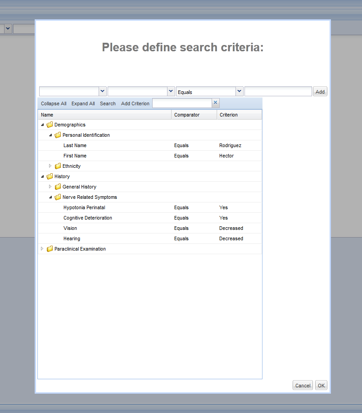Click the Cancel button

click(303, 386)
